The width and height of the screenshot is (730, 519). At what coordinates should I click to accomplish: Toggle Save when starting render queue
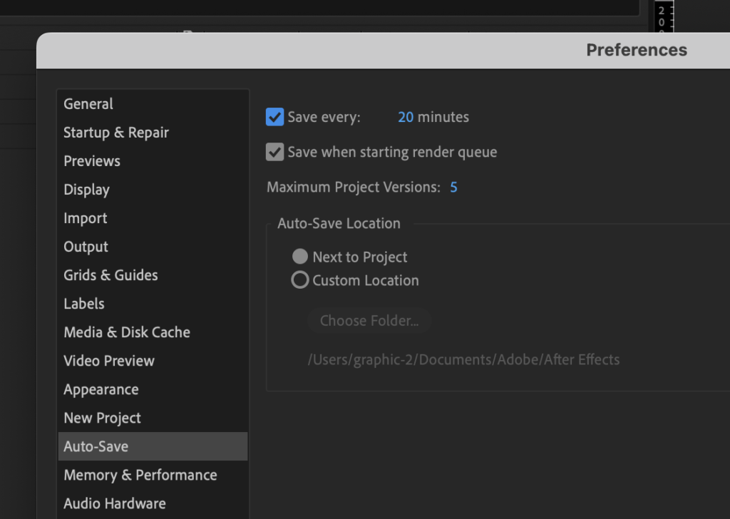pyautogui.click(x=274, y=152)
